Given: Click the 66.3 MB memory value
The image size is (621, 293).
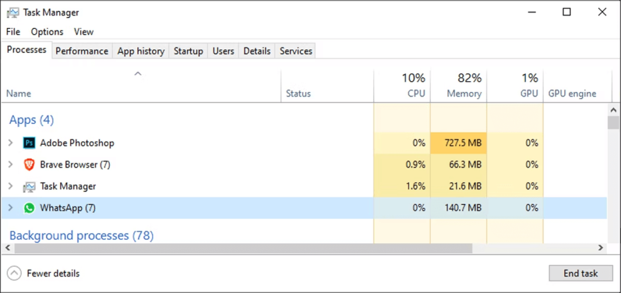Looking at the screenshot, I should pyautogui.click(x=464, y=165).
